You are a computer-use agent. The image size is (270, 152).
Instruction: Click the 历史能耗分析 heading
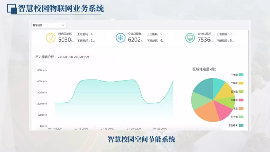point(45,57)
